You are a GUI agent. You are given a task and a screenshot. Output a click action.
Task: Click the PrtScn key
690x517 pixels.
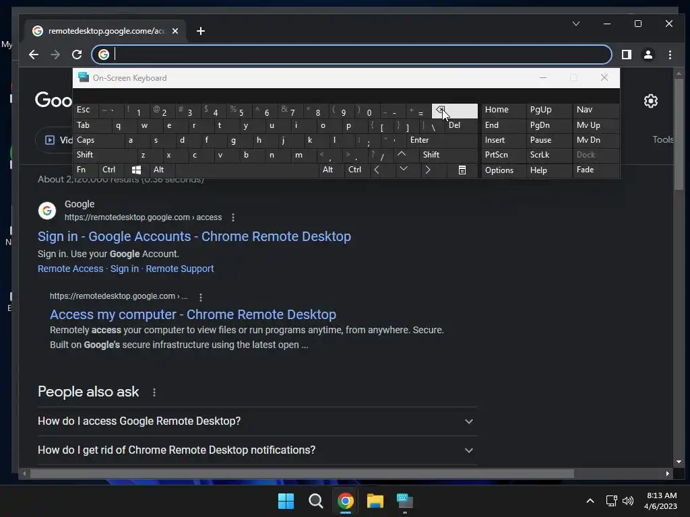click(504, 155)
